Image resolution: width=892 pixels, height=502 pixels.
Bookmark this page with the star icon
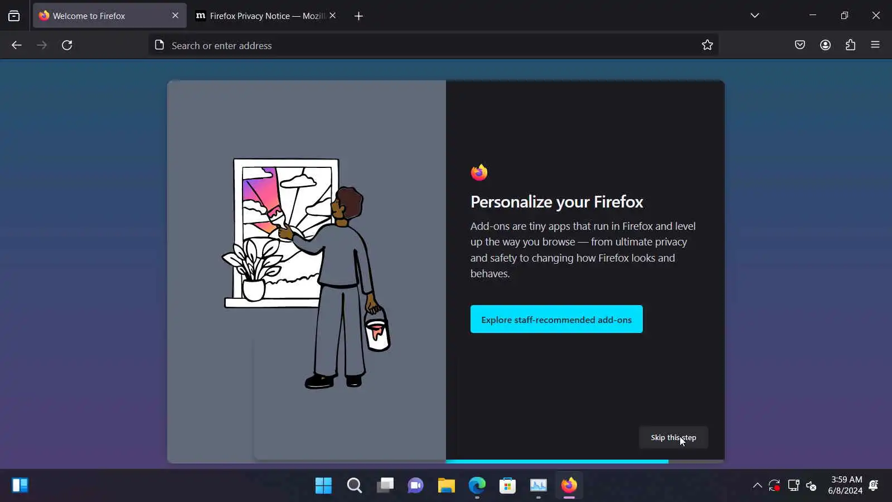click(x=707, y=45)
